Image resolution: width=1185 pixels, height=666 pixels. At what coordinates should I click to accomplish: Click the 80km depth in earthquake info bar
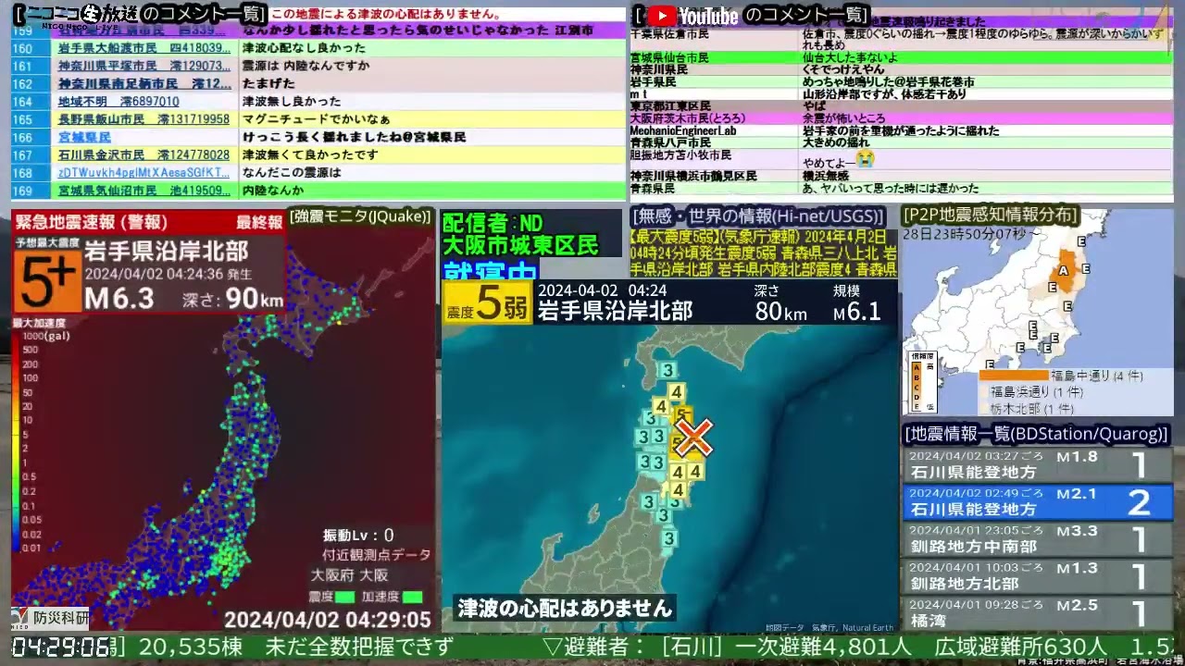pyautogui.click(x=781, y=311)
